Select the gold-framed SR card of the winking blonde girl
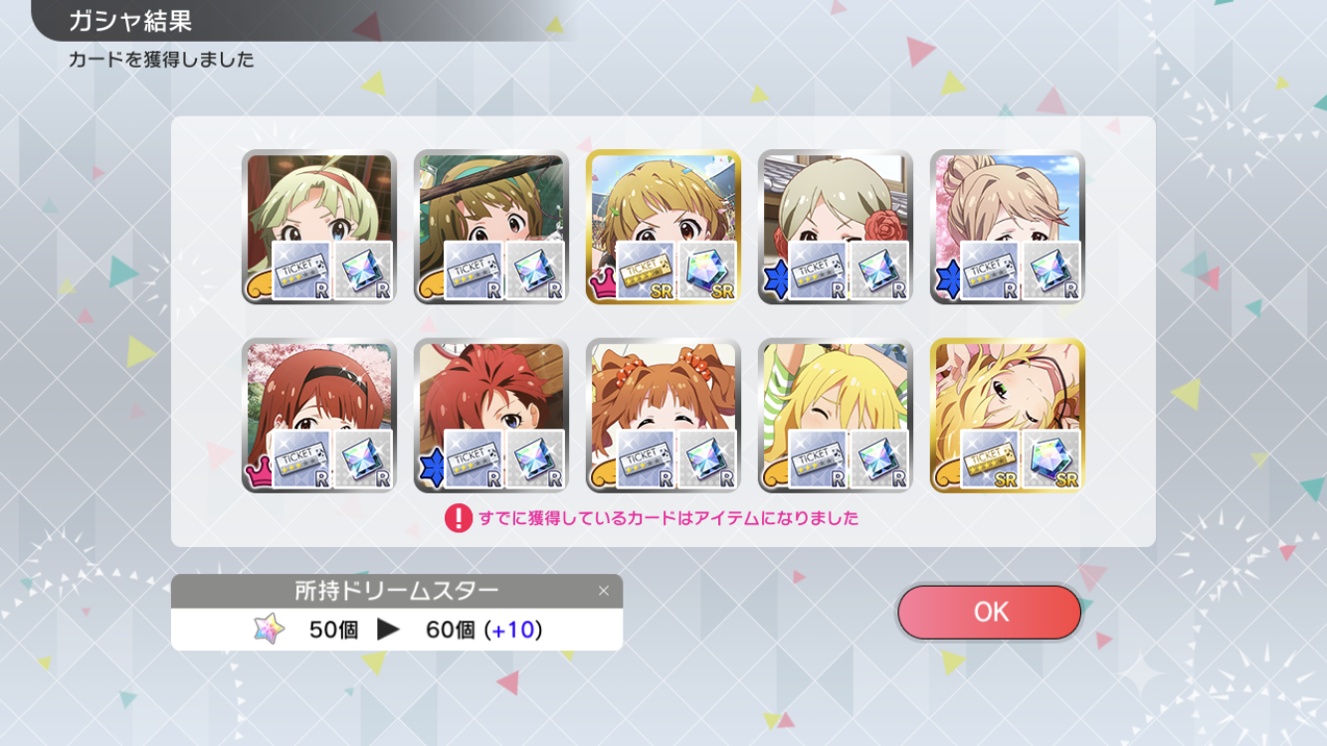The width and height of the screenshot is (1327, 746). click(x=1008, y=416)
